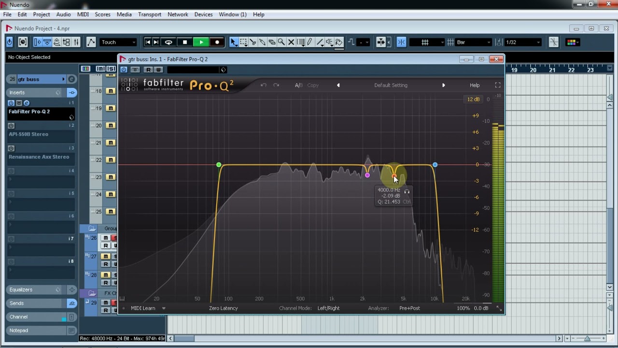Click the 100% output scale value
The image size is (618, 348).
tap(463, 308)
